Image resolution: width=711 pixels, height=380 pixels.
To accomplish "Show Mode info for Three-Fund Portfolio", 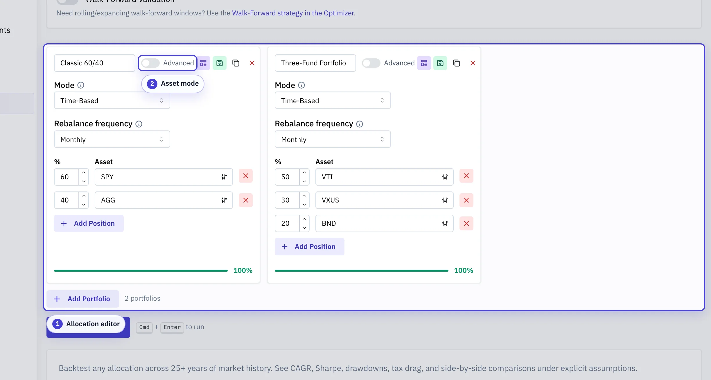I will (301, 85).
